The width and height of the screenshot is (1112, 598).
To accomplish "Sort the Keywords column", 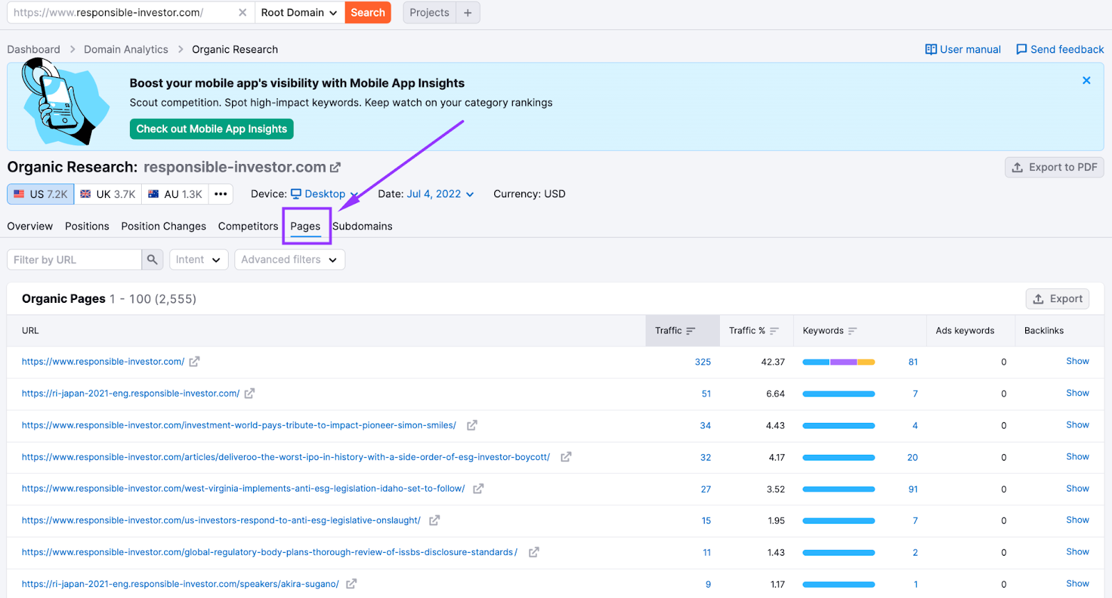I will [853, 331].
